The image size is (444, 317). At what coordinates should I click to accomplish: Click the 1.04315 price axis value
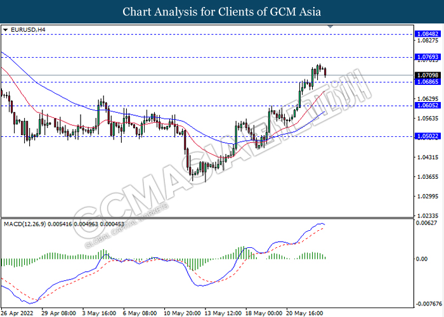[428, 157]
